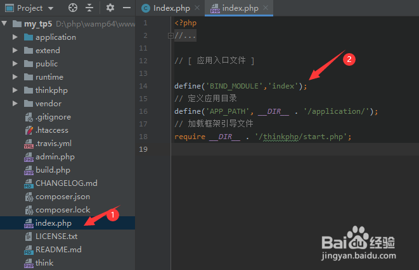Select LICENSE.txt in the project tree
This screenshot has width=419, height=270.
coord(56,236)
